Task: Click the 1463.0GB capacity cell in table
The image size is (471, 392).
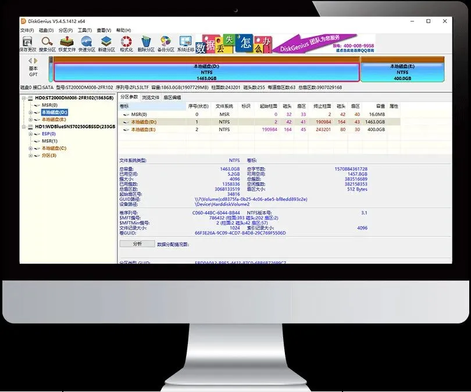Action: click(x=375, y=122)
